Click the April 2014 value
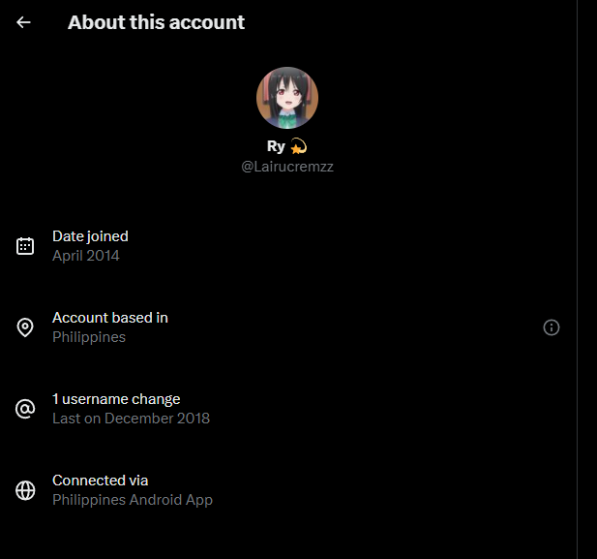The height and width of the screenshot is (559, 597). [x=86, y=256]
